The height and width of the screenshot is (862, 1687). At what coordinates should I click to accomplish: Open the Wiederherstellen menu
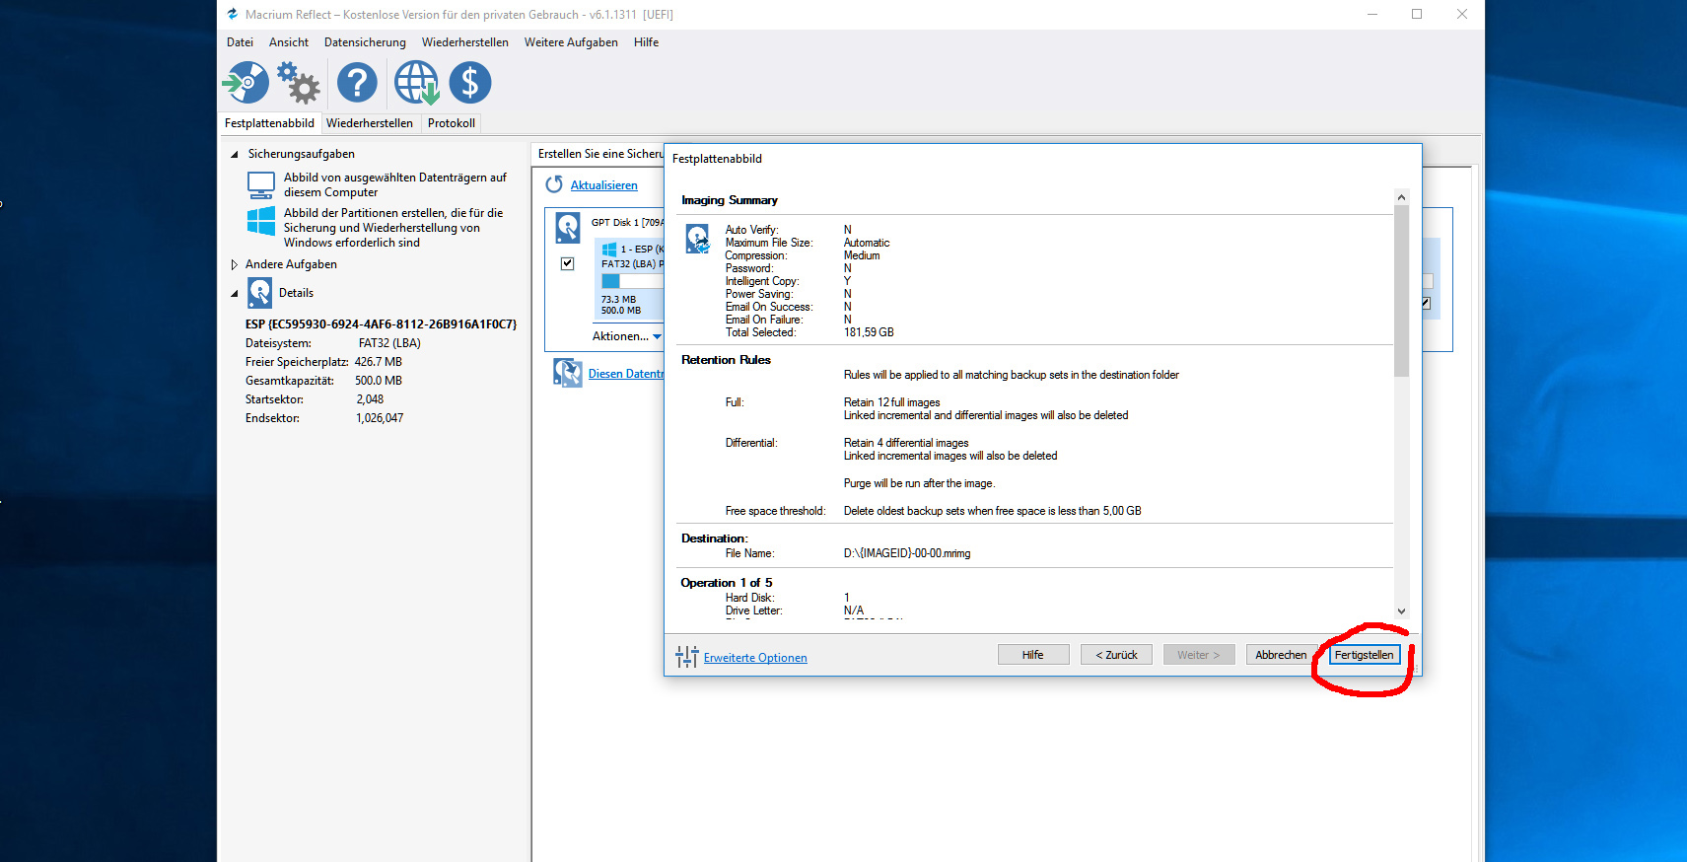[x=465, y=42]
